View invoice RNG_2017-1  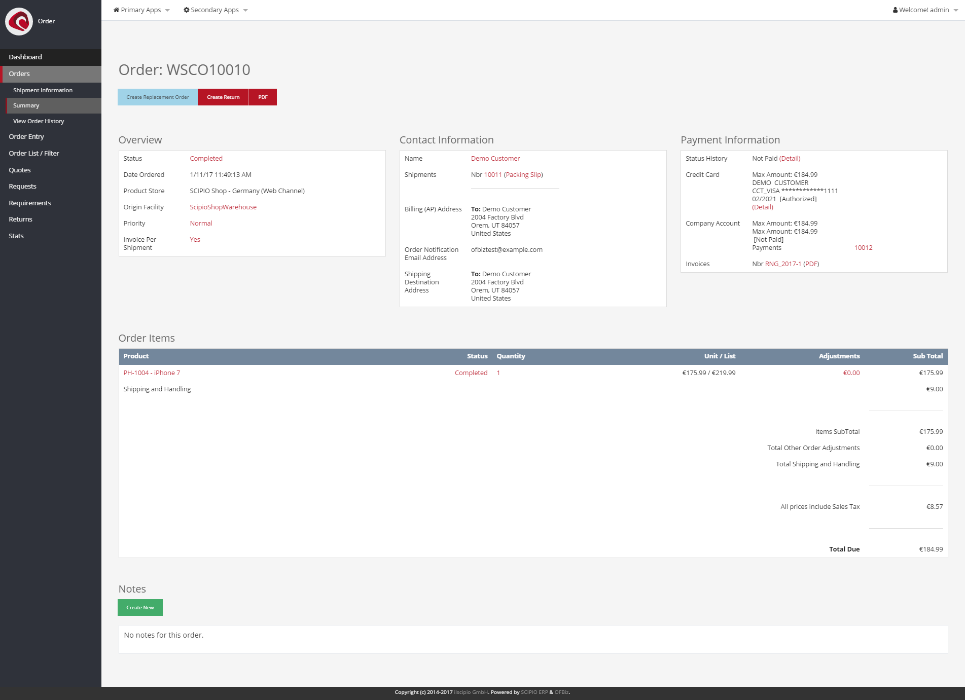[782, 264]
